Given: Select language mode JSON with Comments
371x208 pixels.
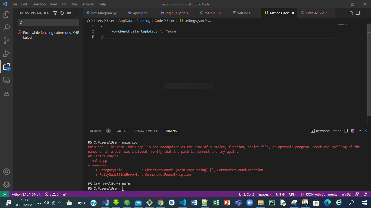Looking at the screenshot, I should [319, 194].
